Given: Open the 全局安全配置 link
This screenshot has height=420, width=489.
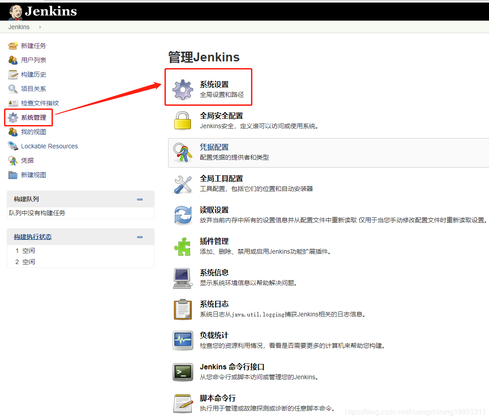Looking at the screenshot, I should pos(221,116).
